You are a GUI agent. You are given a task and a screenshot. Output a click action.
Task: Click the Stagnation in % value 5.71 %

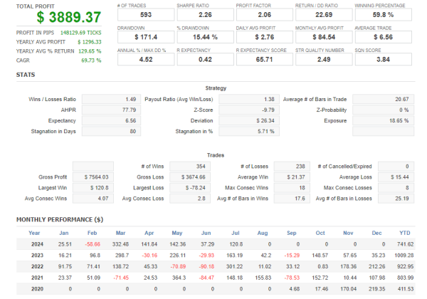click(x=249, y=131)
